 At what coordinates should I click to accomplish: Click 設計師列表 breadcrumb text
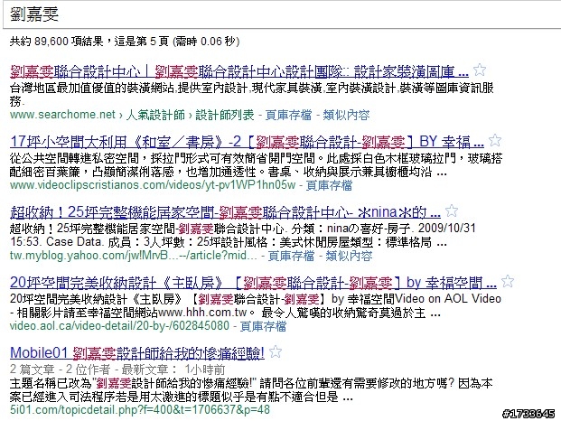[225, 115]
